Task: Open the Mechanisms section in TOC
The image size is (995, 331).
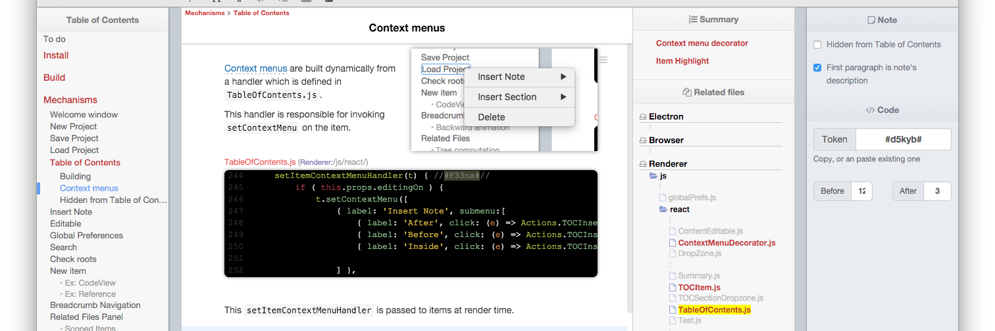Action: pos(70,100)
